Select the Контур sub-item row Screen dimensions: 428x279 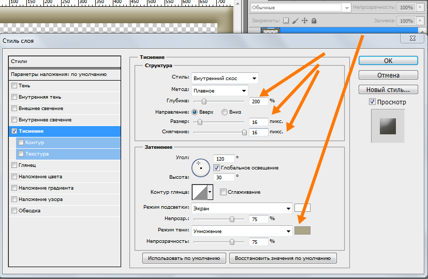[x=68, y=143]
